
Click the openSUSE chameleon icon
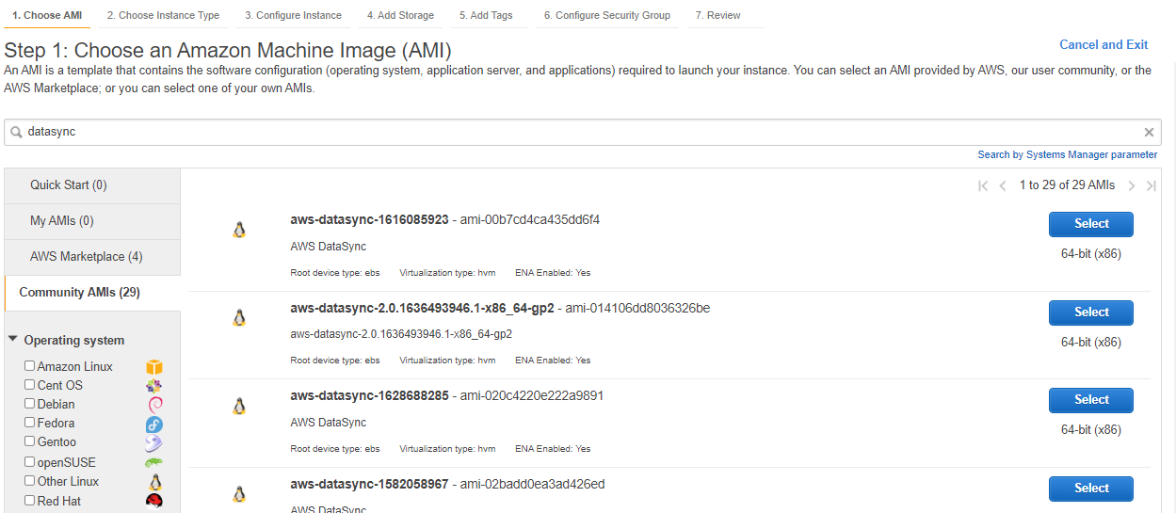click(x=154, y=462)
